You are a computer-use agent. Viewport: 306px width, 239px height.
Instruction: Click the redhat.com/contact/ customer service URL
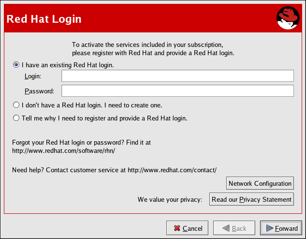[x=172, y=170]
